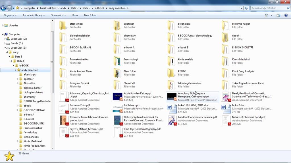Click the Burn toolbar button
Screen dimensions: 291x163
click(x=75, y=15)
